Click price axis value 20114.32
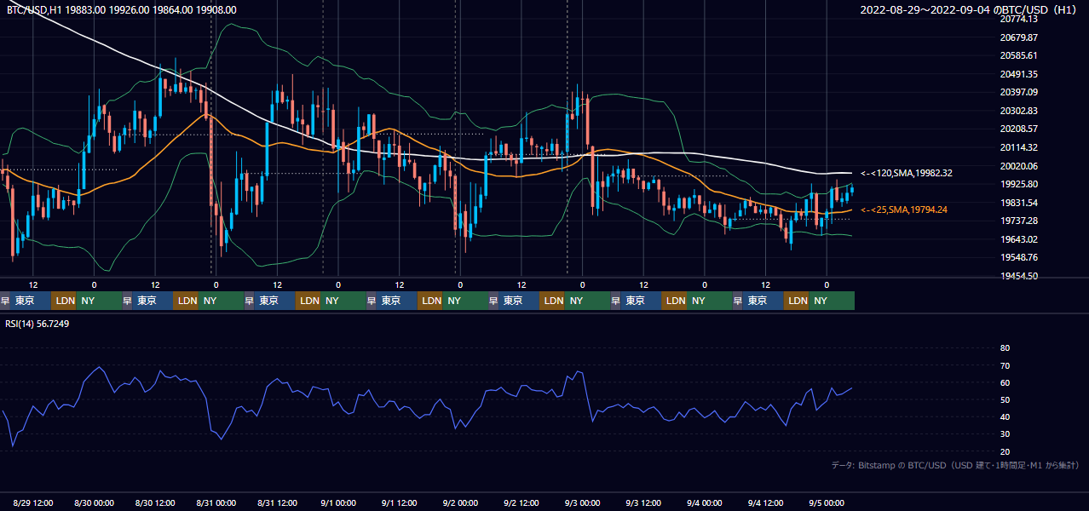Screen dimensions: 1089x511 point(1018,147)
